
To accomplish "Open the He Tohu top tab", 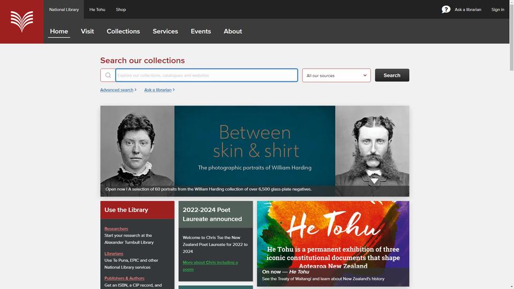I will (97, 10).
